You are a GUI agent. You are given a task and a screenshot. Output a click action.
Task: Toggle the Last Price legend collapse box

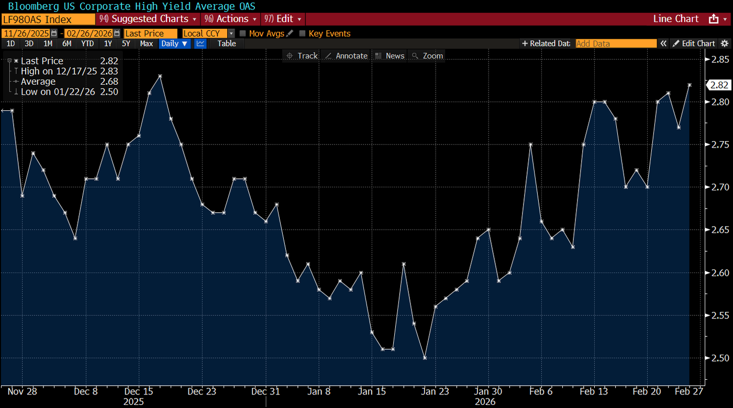(10, 61)
